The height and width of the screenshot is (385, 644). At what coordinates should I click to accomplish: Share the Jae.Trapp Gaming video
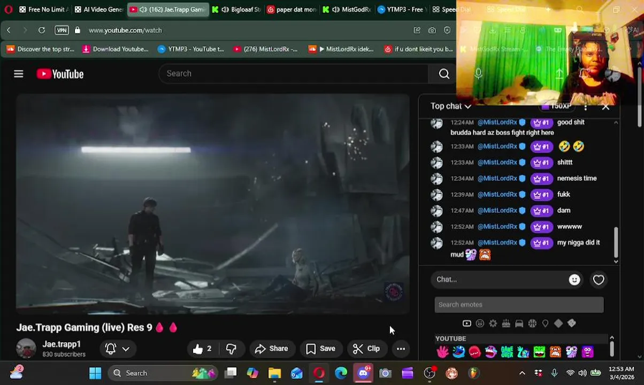(x=271, y=349)
